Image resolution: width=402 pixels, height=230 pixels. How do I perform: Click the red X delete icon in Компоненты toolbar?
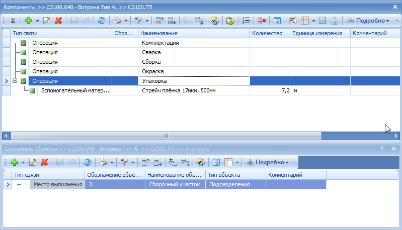point(58,21)
